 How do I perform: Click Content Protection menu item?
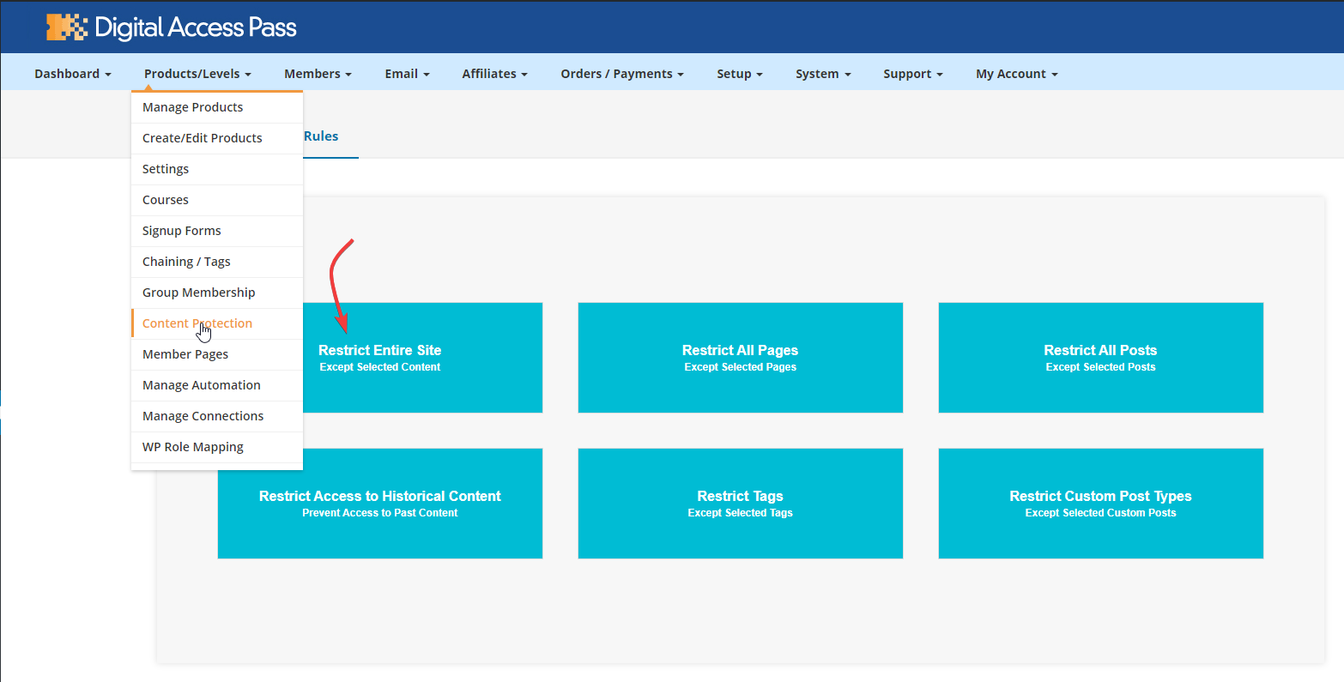click(197, 323)
